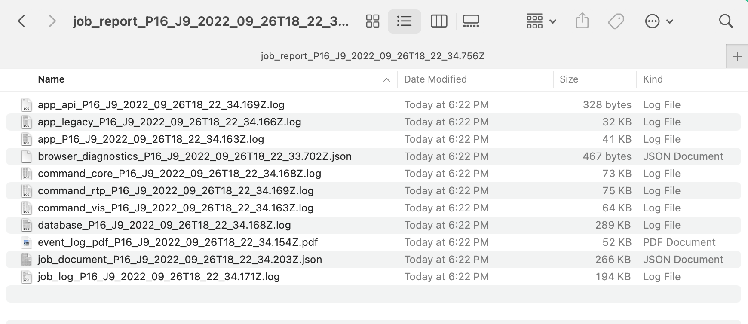Image resolution: width=748 pixels, height=324 pixels.
Task: Sort by the Date Modified column
Action: 435,79
